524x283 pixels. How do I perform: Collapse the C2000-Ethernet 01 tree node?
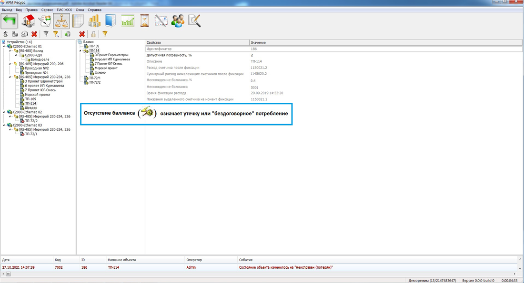coord(4,47)
